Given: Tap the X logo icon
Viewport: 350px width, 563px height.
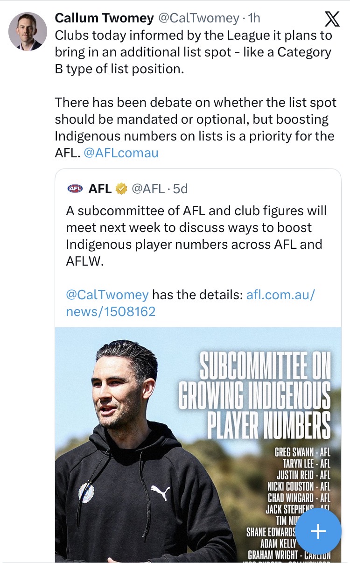Looking at the screenshot, I should click(x=332, y=19).
